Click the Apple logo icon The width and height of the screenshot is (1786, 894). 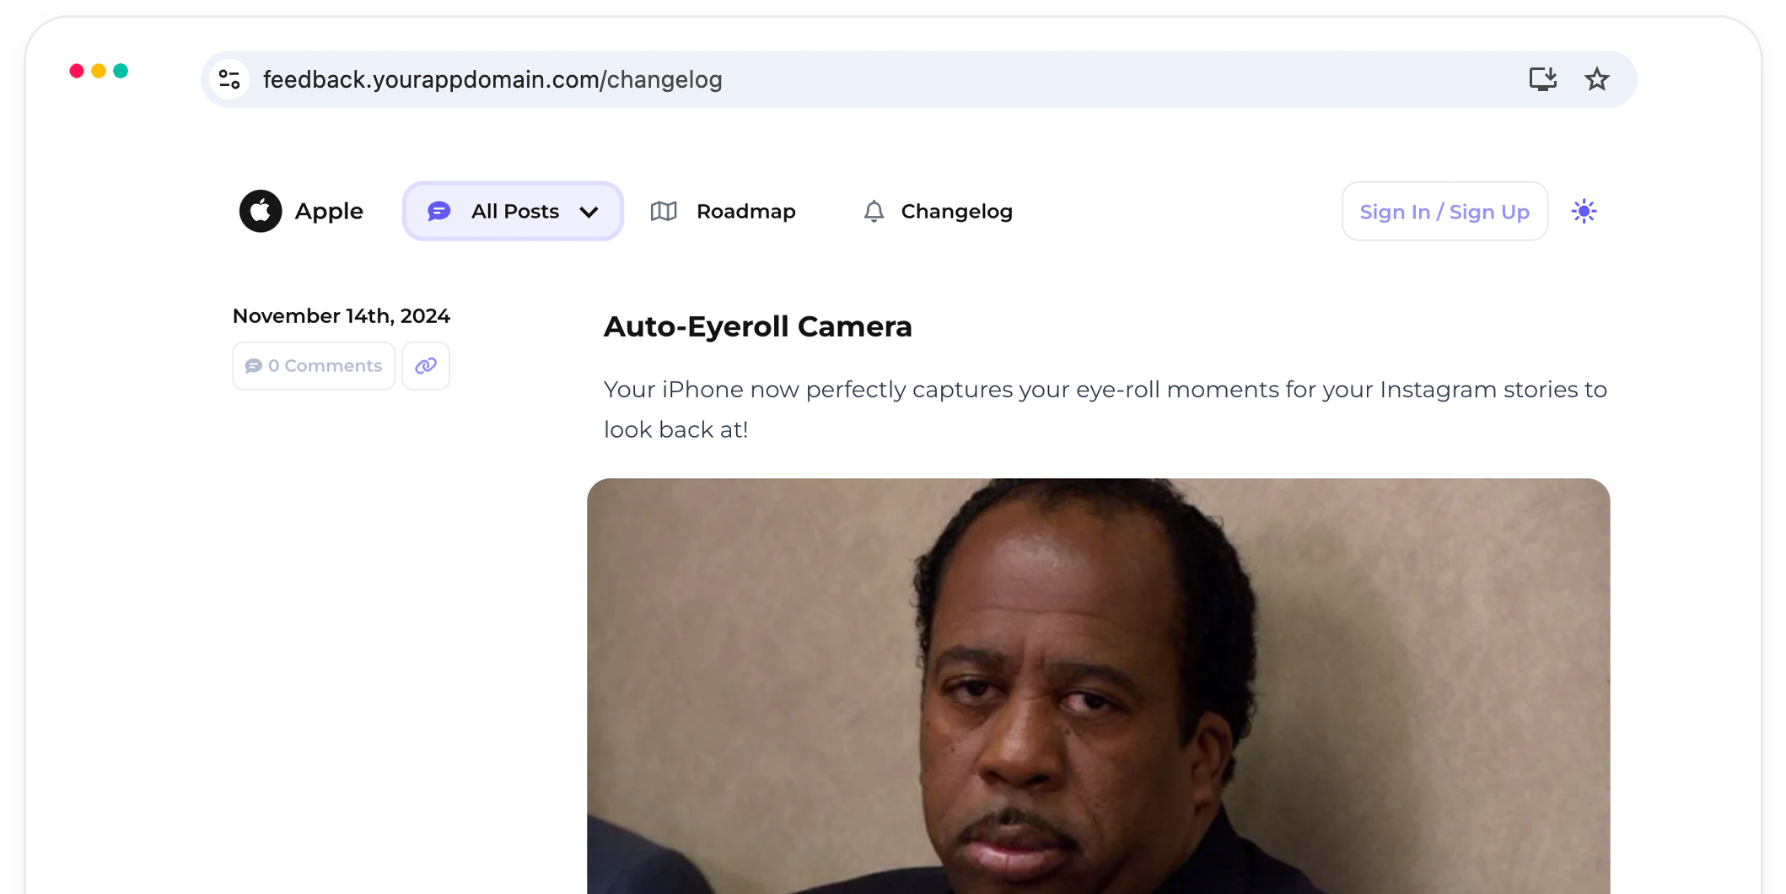[x=261, y=211]
